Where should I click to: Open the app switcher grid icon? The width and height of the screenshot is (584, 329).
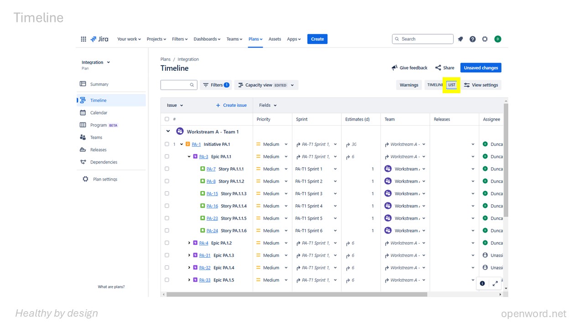coord(83,39)
